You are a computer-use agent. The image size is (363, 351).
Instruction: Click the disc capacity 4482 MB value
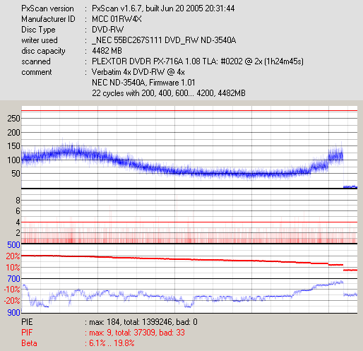tap(107, 51)
